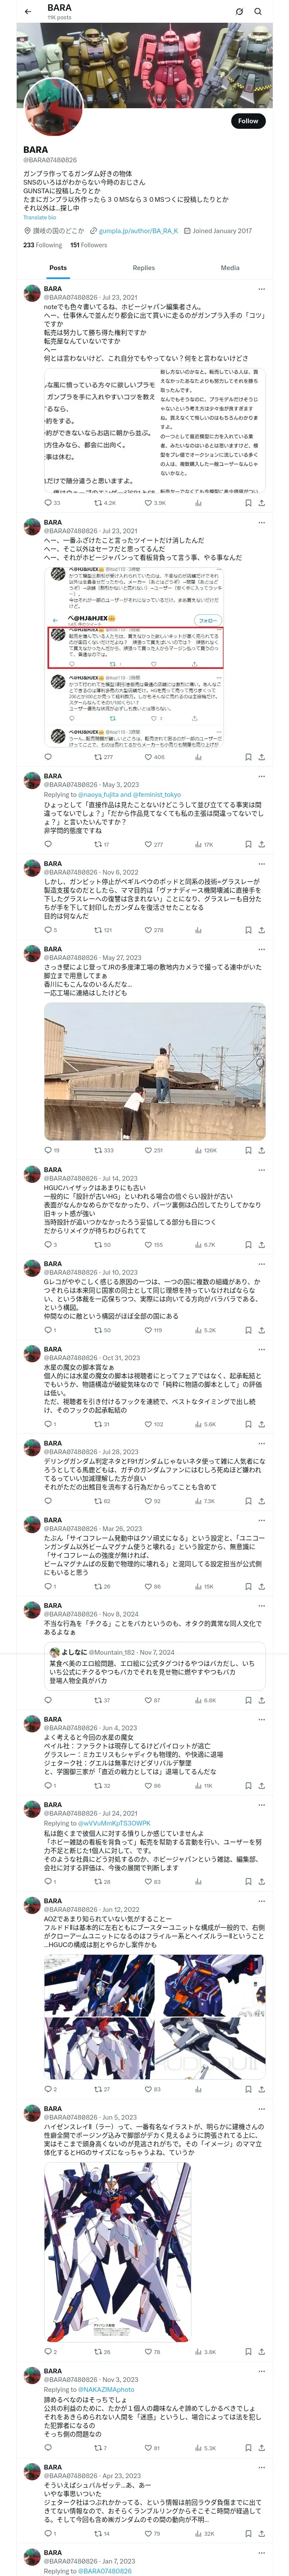
Task: Expand more menu on May 3, 2023 post
Action: click(x=261, y=776)
